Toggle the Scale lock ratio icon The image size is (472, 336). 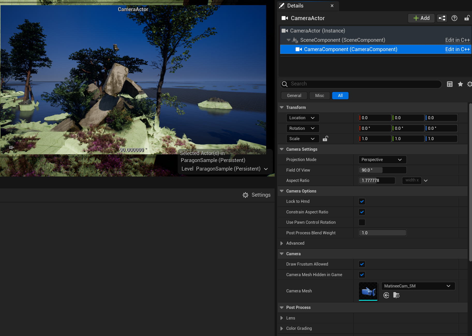point(325,139)
